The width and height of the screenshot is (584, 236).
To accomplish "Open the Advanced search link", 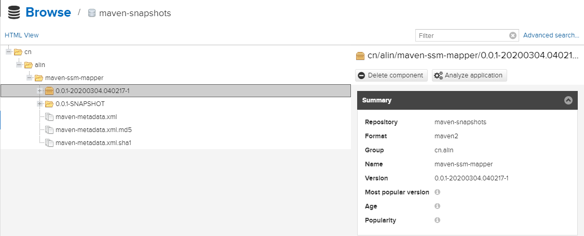I will (551, 35).
